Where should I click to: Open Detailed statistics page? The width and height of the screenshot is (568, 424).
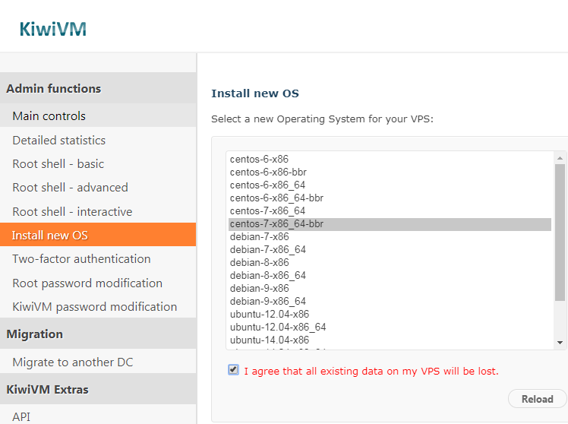pyautogui.click(x=58, y=141)
